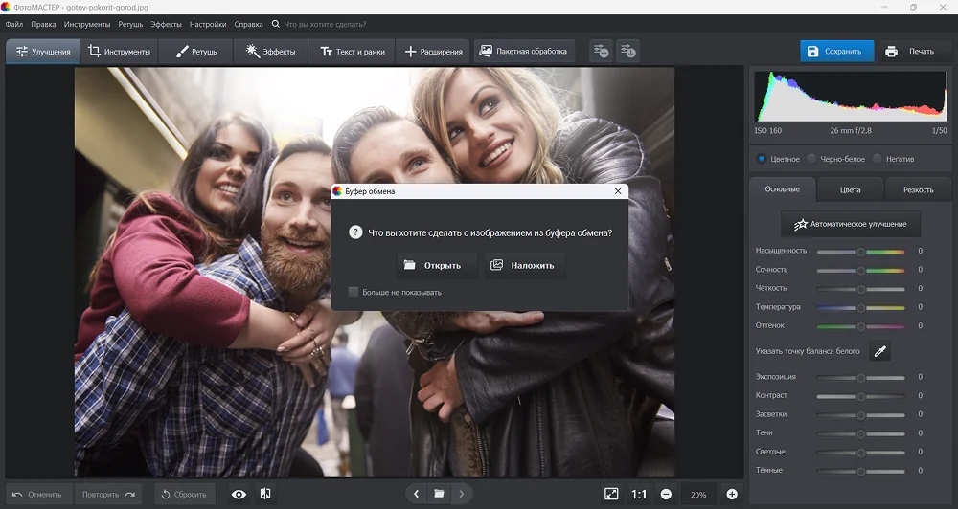
Task: Go to the previous photo arrow
Action: [416, 494]
